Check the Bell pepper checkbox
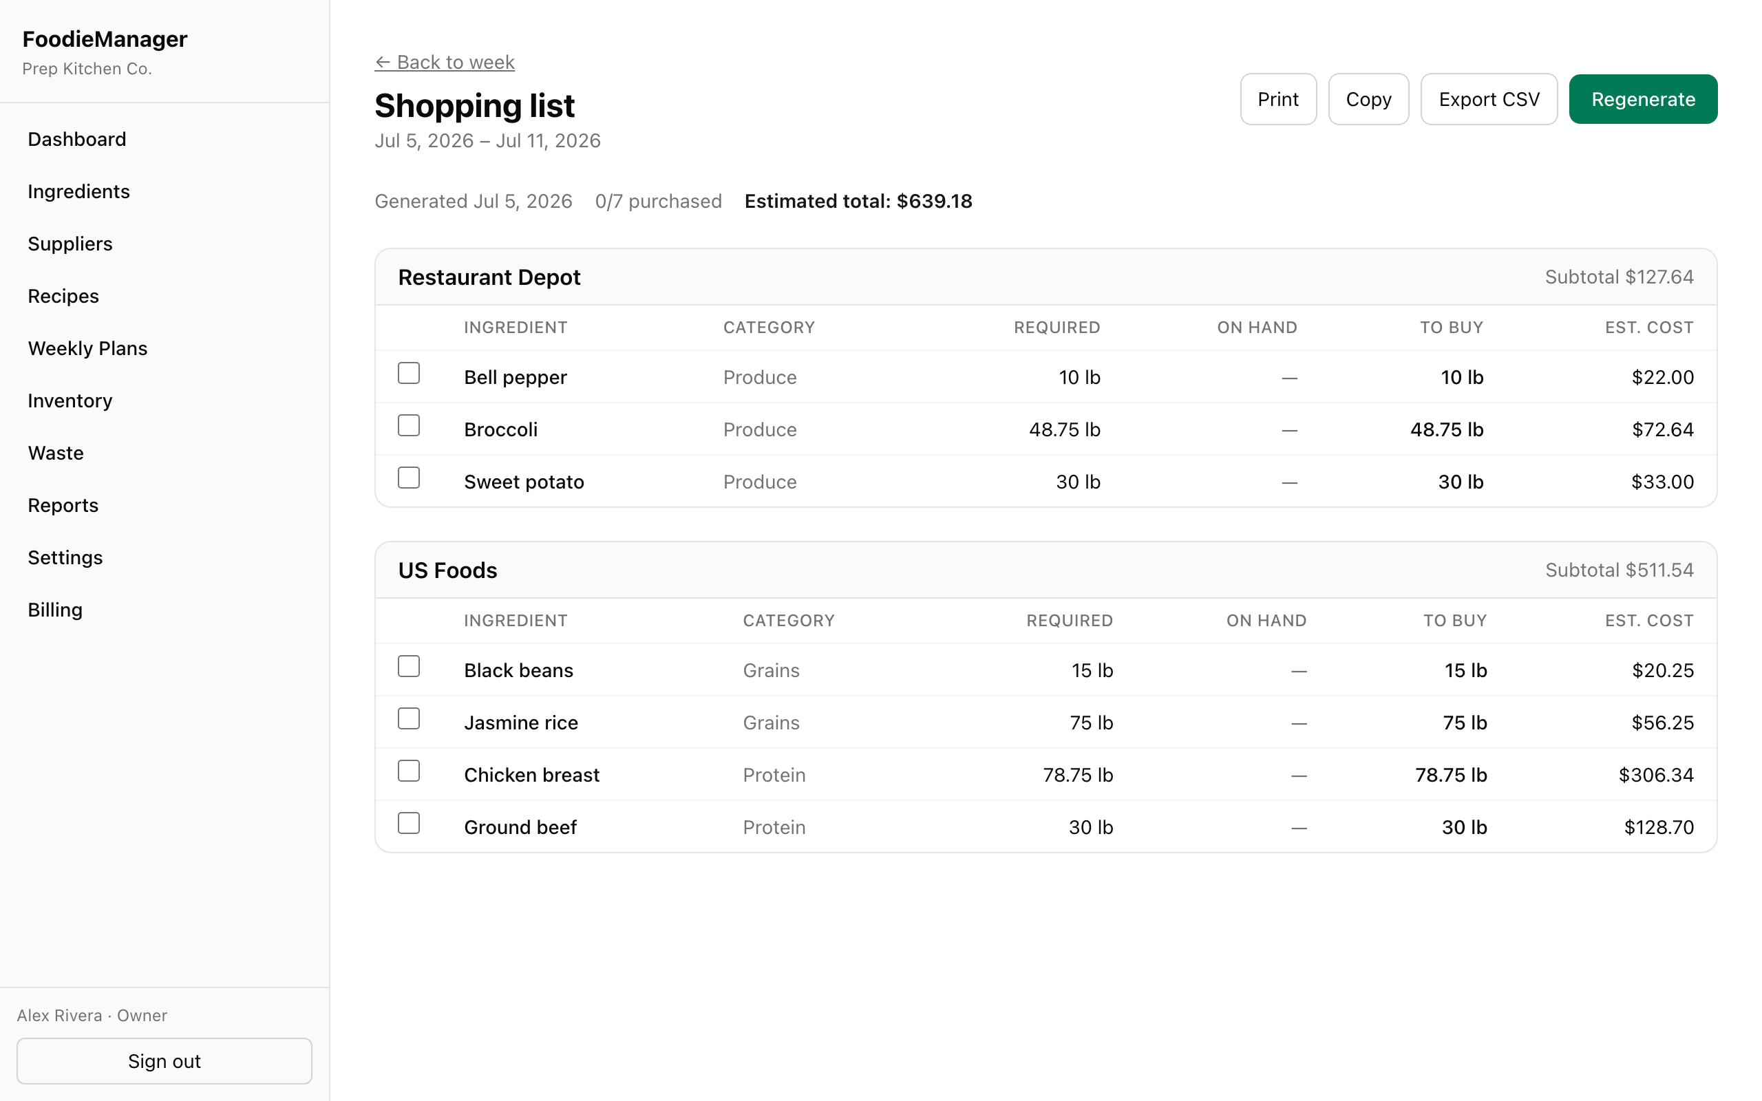The image size is (1762, 1101). [x=408, y=373]
